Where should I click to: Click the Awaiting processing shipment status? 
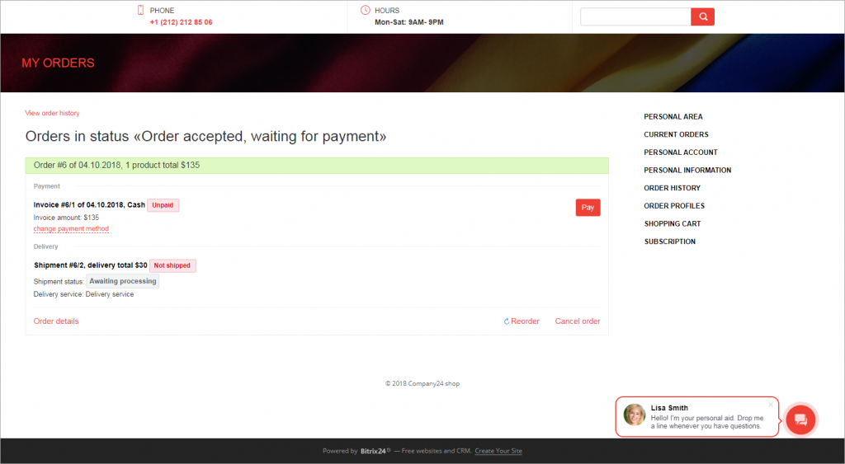[x=123, y=281]
